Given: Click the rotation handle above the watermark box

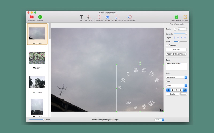Looking at the screenshot, I should 140,62.
